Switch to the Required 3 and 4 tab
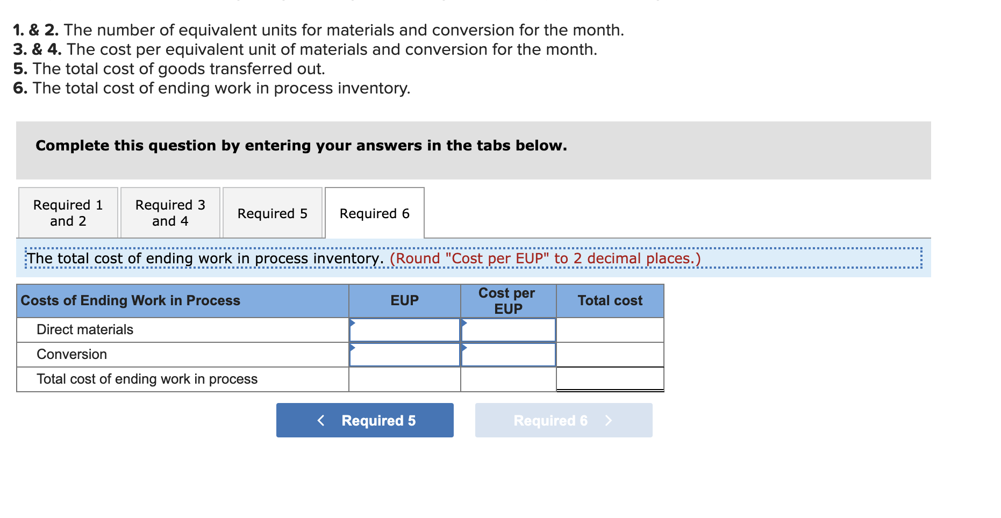The width and height of the screenshot is (1001, 518). point(170,212)
